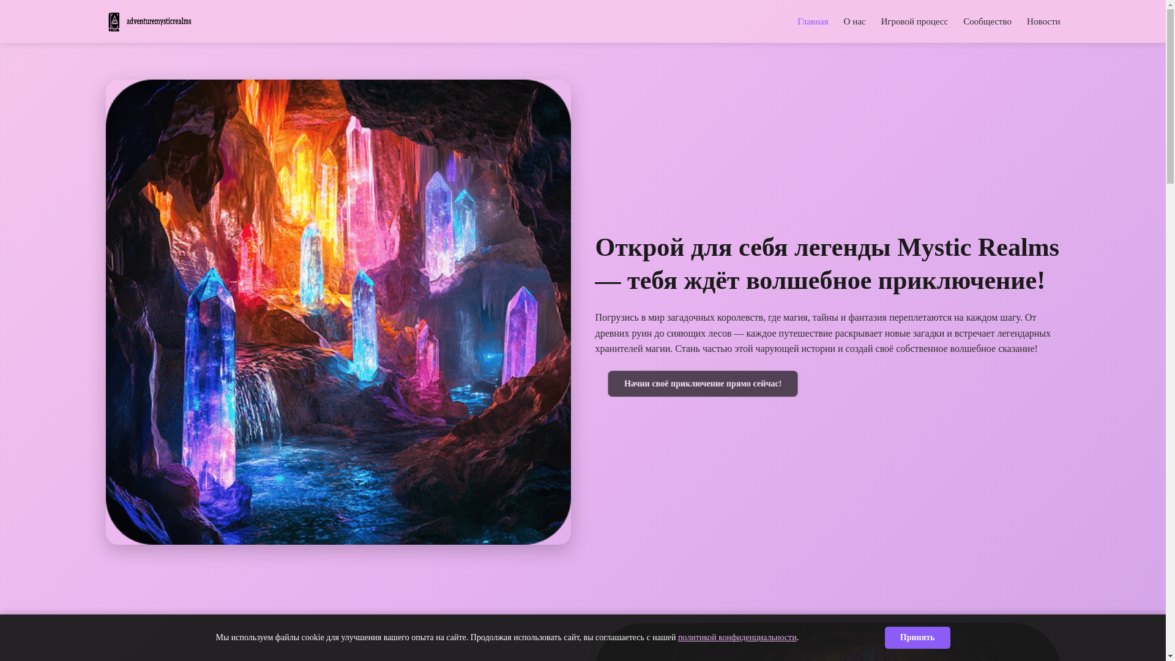This screenshot has width=1175, height=661.
Task: Click the hero description paragraph text
Action: (x=822, y=333)
